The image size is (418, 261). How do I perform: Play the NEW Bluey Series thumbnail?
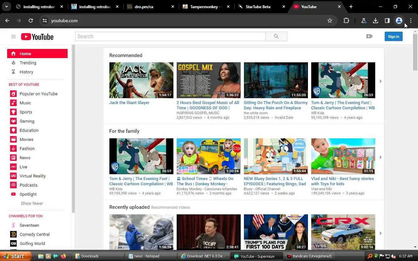pos(276,156)
